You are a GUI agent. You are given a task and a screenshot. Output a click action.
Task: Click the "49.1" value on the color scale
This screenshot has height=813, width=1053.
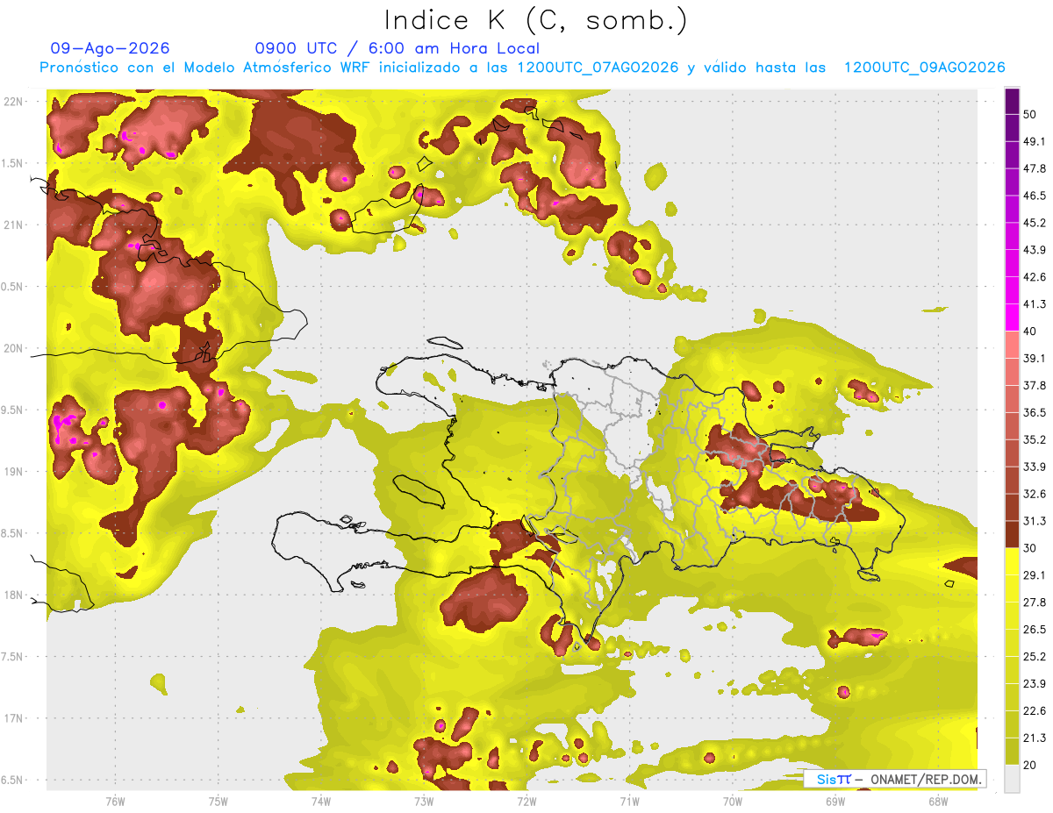1035,141
